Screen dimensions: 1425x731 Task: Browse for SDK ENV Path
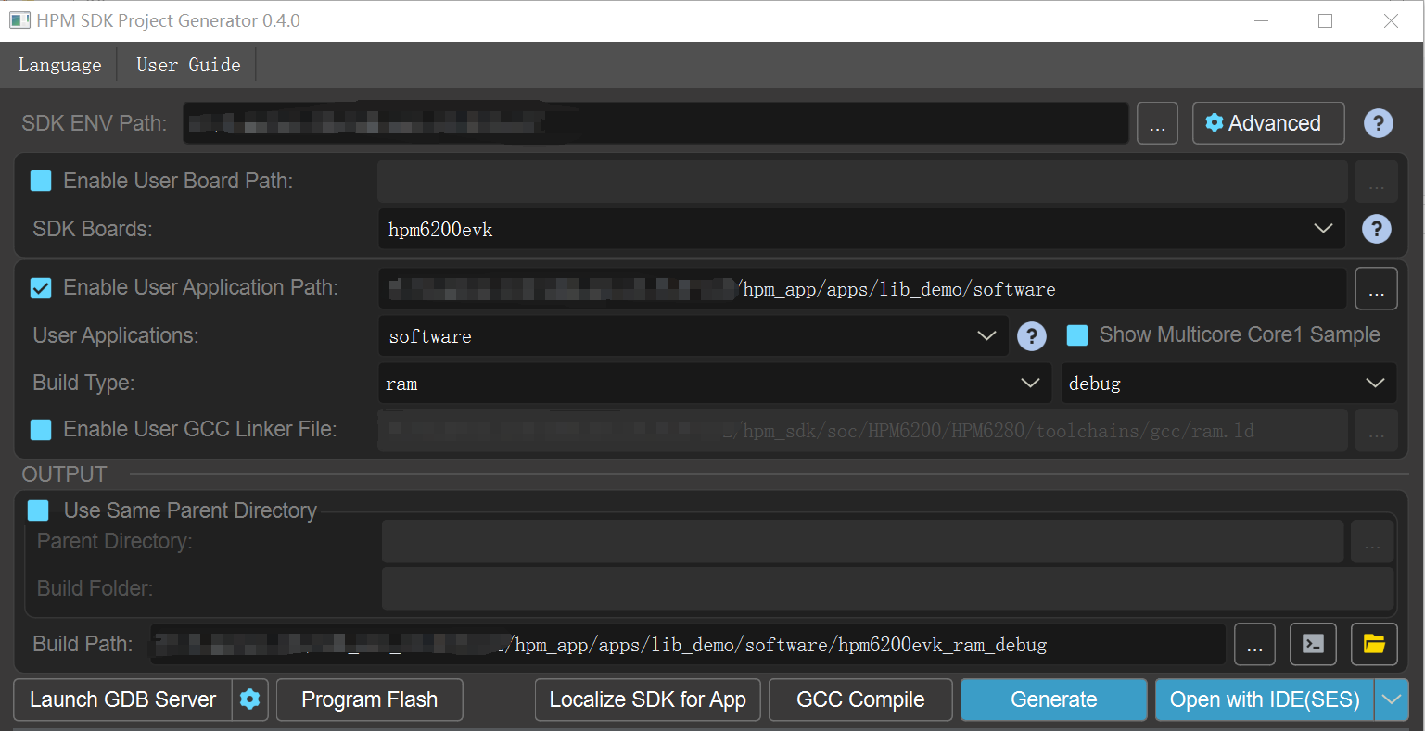tap(1157, 123)
